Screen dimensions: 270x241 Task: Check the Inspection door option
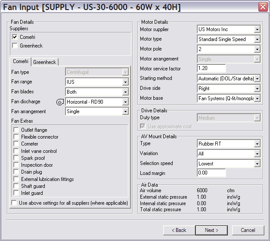click(x=16, y=165)
